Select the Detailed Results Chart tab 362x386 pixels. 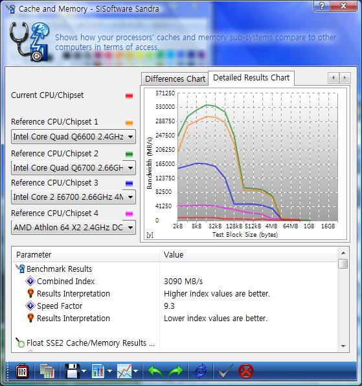click(x=251, y=78)
